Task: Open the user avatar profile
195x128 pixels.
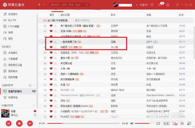Action: [115, 5]
